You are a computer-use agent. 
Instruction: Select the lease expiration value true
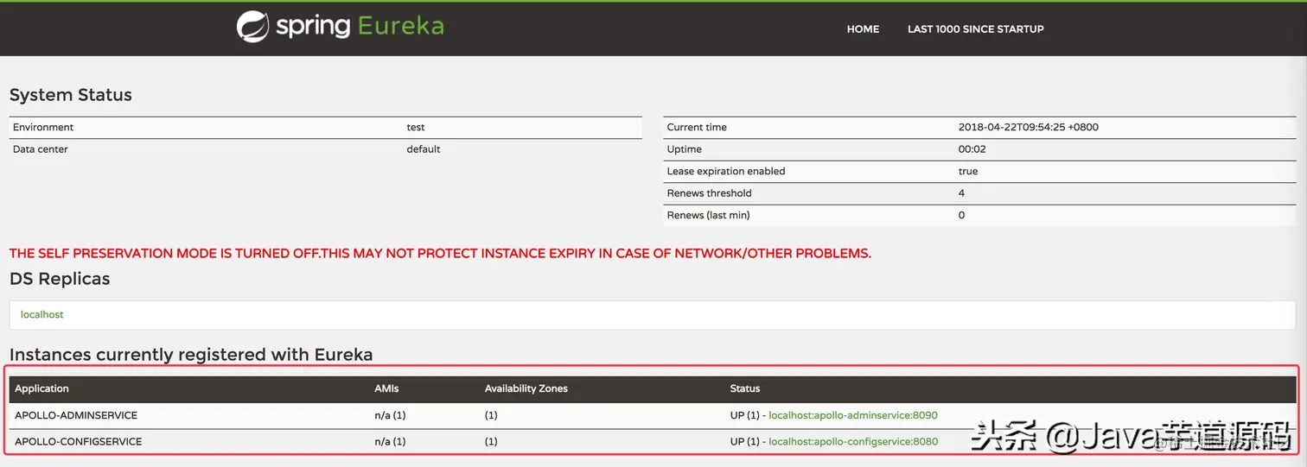pos(968,171)
